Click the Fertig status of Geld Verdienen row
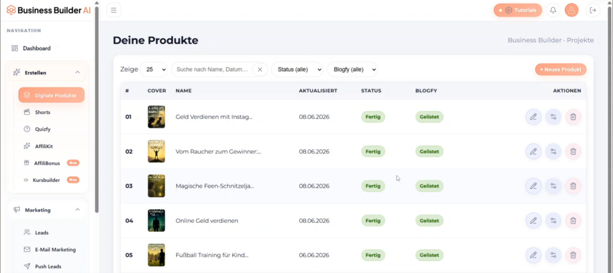Screen dimensions: 613x273 373,117
